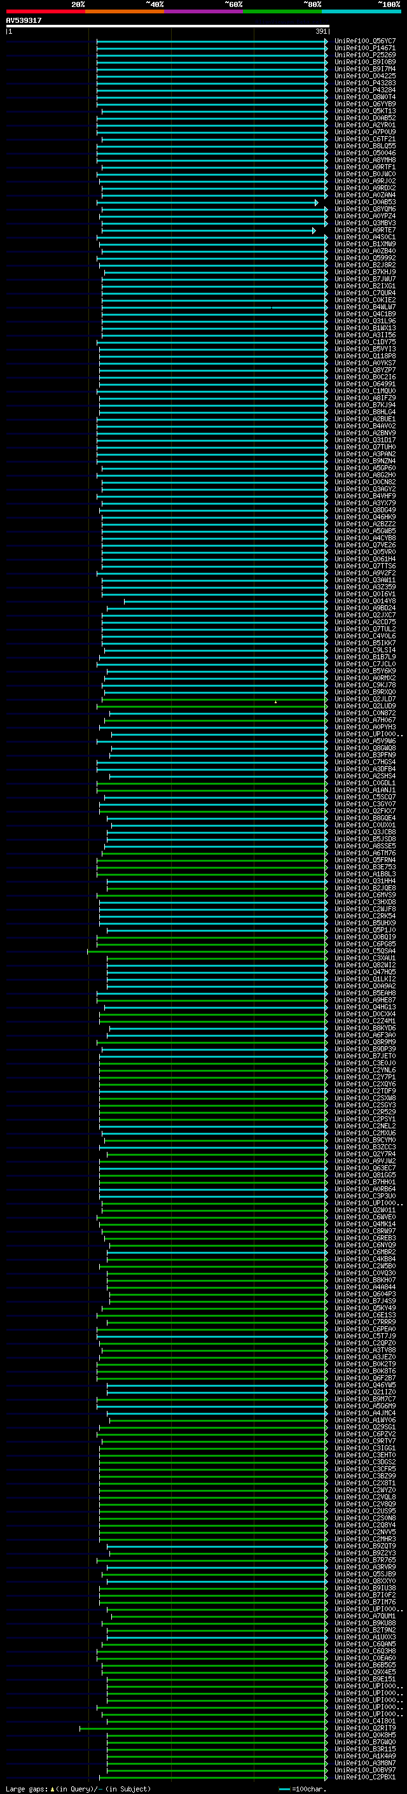
Task: Click the cyan ~100% identity legend bar
Action: (x=362, y=12)
